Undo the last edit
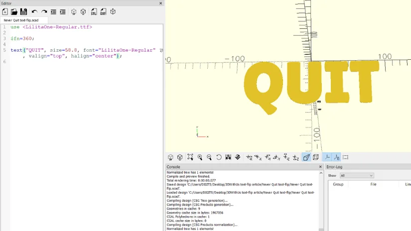411x231 pixels. [x=34, y=12]
